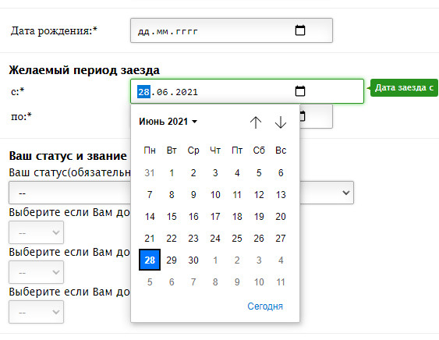Screen dimensions: 439x340
Task: Choose June 30 in the calendar
Action: pos(193,260)
